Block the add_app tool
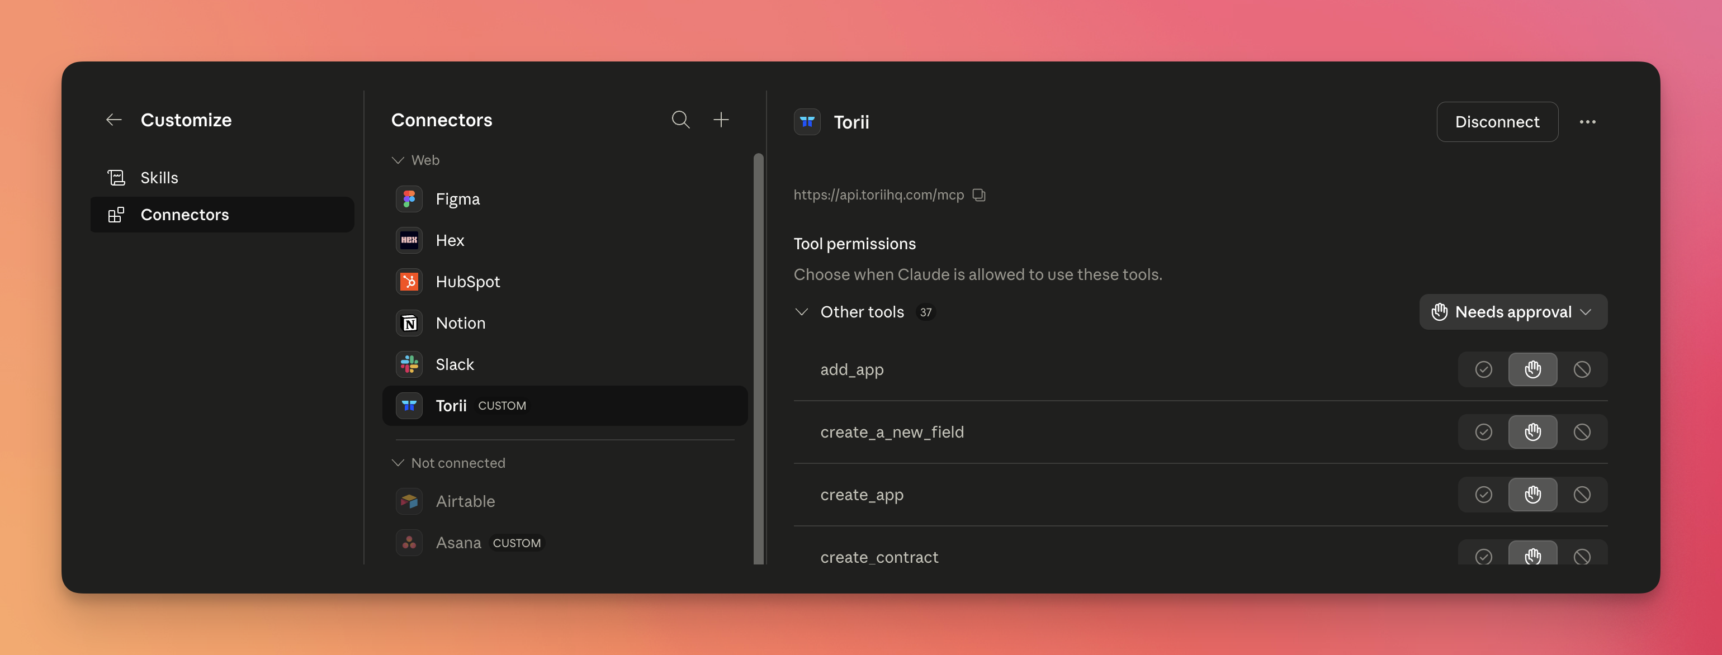This screenshot has height=655, width=1722. click(x=1582, y=369)
